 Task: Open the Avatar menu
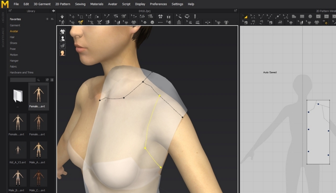[113, 4]
